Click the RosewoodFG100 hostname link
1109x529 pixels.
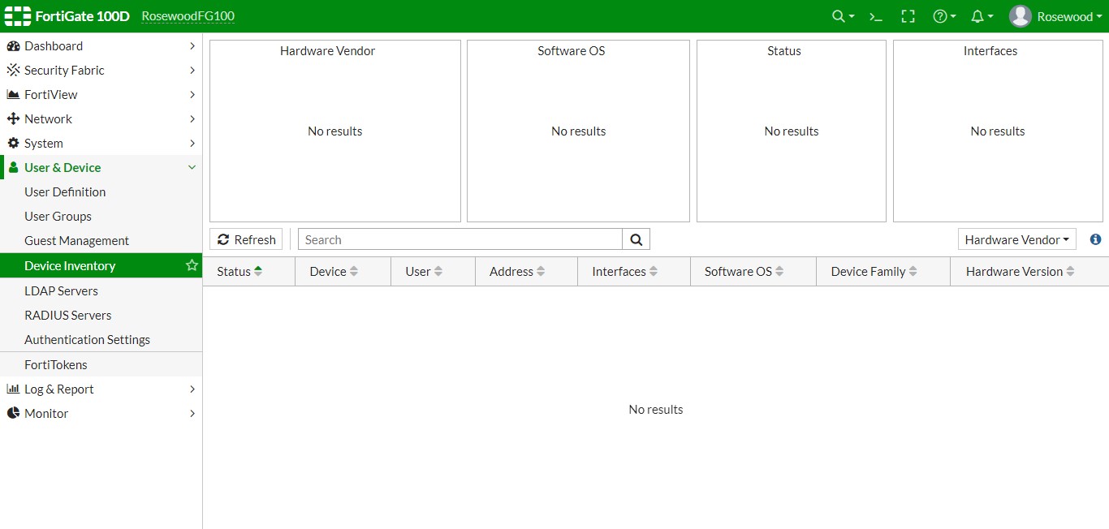[x=188, y=16]
